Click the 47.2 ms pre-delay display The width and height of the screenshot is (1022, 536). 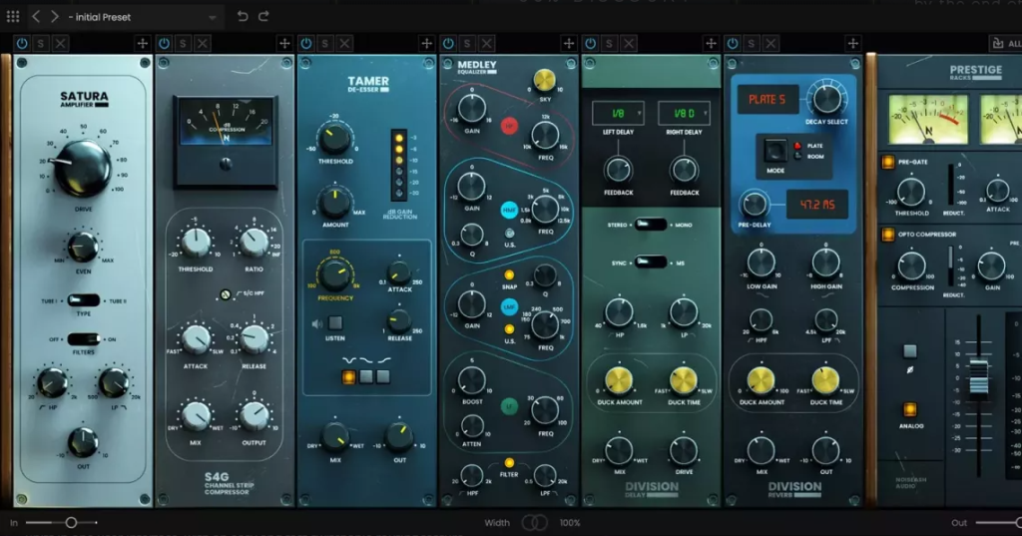tap(817, 205)
